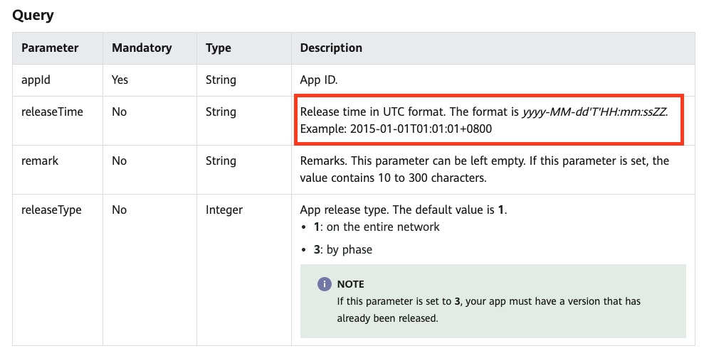Click the Query section heading

click(x=33, y=15)
